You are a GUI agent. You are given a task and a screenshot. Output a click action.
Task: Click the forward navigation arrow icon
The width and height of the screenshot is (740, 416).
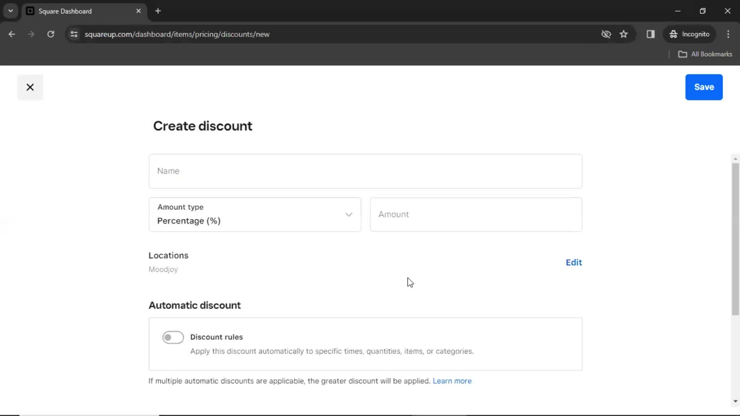tap(31, 34)
